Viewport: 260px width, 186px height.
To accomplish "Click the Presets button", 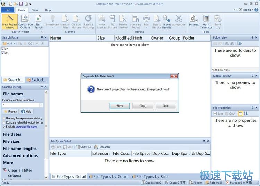I will (10, 111).
